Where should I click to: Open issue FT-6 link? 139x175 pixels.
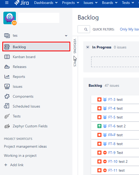tap(112, 126)
